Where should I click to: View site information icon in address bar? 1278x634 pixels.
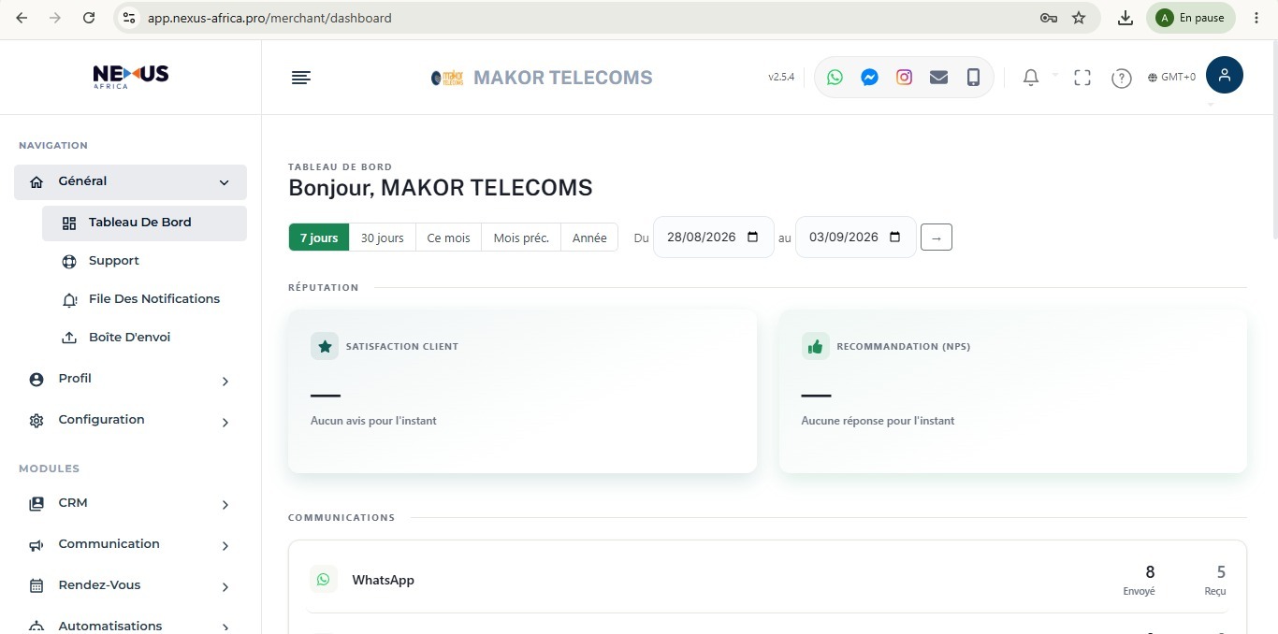[x=129, y=18]
